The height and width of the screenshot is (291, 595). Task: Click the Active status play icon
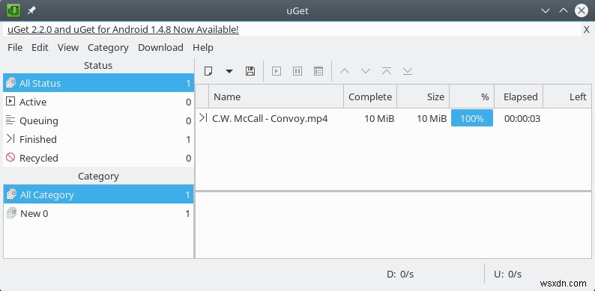click(10, 101)
